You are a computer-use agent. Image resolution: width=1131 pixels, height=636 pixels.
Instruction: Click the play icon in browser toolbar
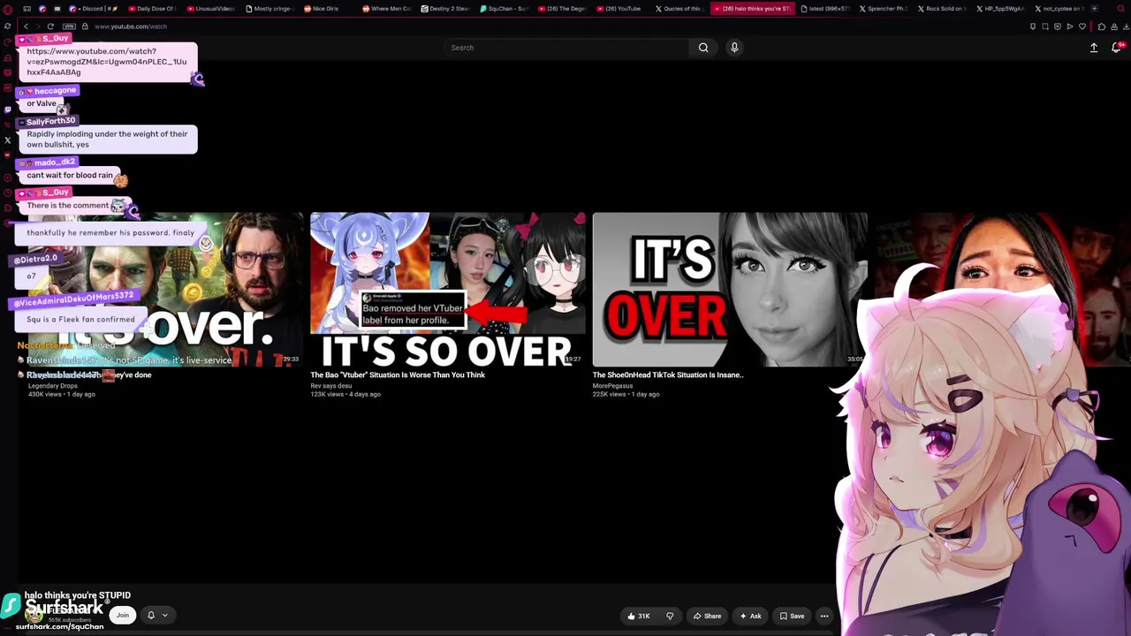(x=1070, y=26)
